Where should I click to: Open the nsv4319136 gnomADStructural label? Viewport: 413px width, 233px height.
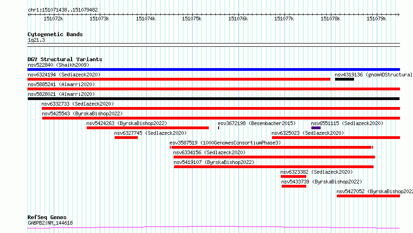tap(374, 75)
